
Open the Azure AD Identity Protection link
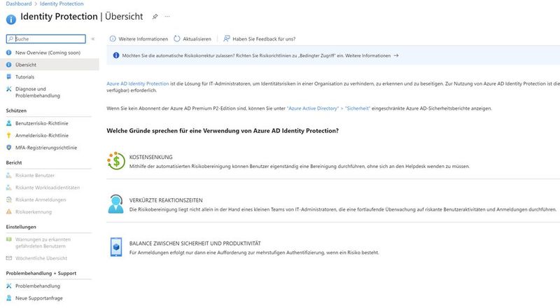click(137, 83)
